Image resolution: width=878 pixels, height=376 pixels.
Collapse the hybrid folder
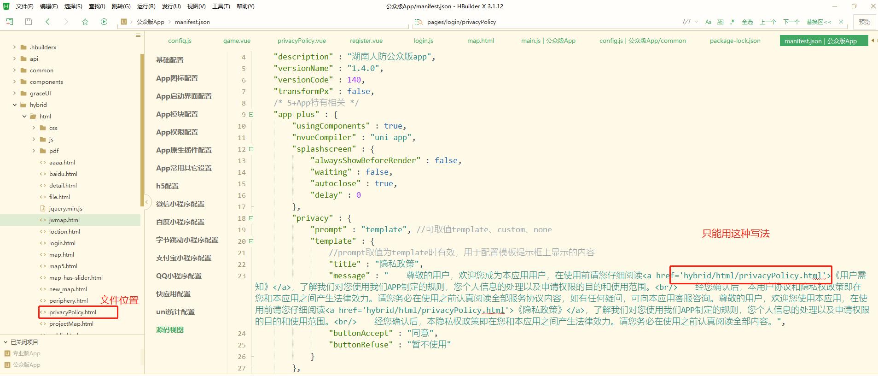point(14,105)
